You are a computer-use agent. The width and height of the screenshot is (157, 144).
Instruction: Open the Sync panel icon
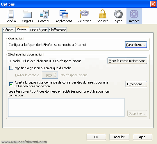(118, 14)
